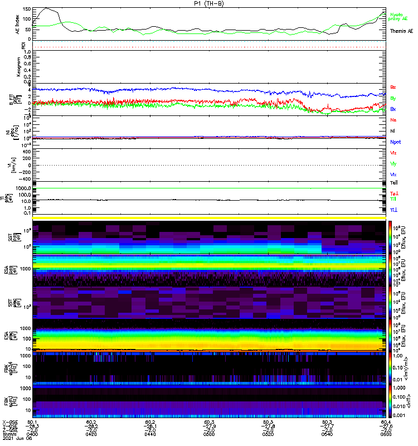The width and height of the screenshot is (418, 446).
Task: Click the "Y-GSE" row label
Action: pos(10,426)
